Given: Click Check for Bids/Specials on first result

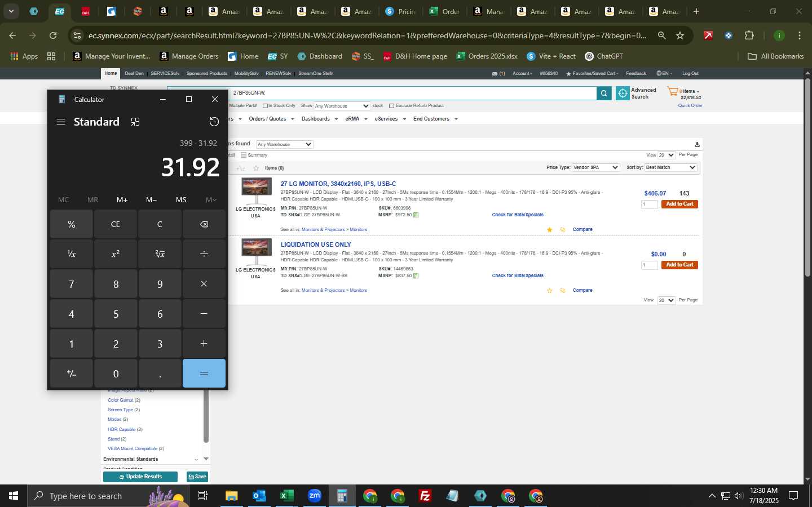Looking at the screenshot, I should (x=518, y=215).
